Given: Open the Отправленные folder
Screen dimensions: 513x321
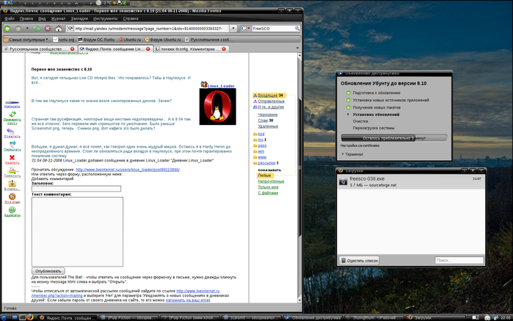Looking at the screenshot, I should 271,101.
